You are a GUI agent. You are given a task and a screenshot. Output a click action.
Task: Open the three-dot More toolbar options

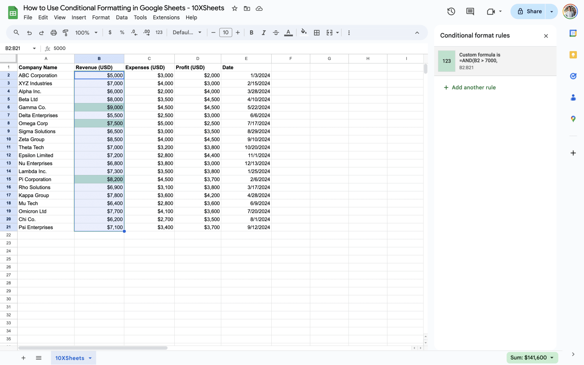point(349,33)
